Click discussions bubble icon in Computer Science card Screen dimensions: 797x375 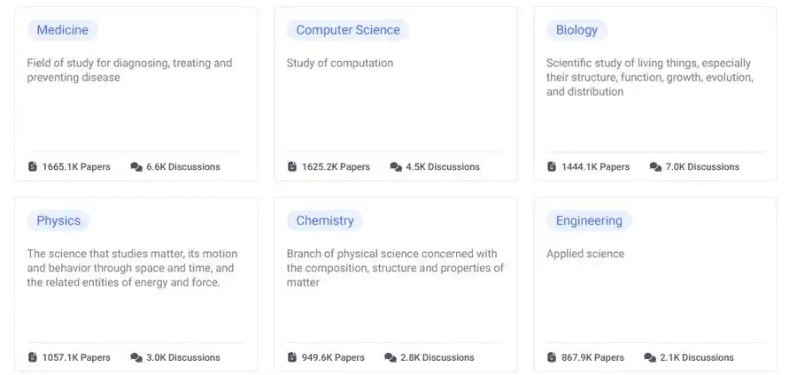[x=396, y=166]
